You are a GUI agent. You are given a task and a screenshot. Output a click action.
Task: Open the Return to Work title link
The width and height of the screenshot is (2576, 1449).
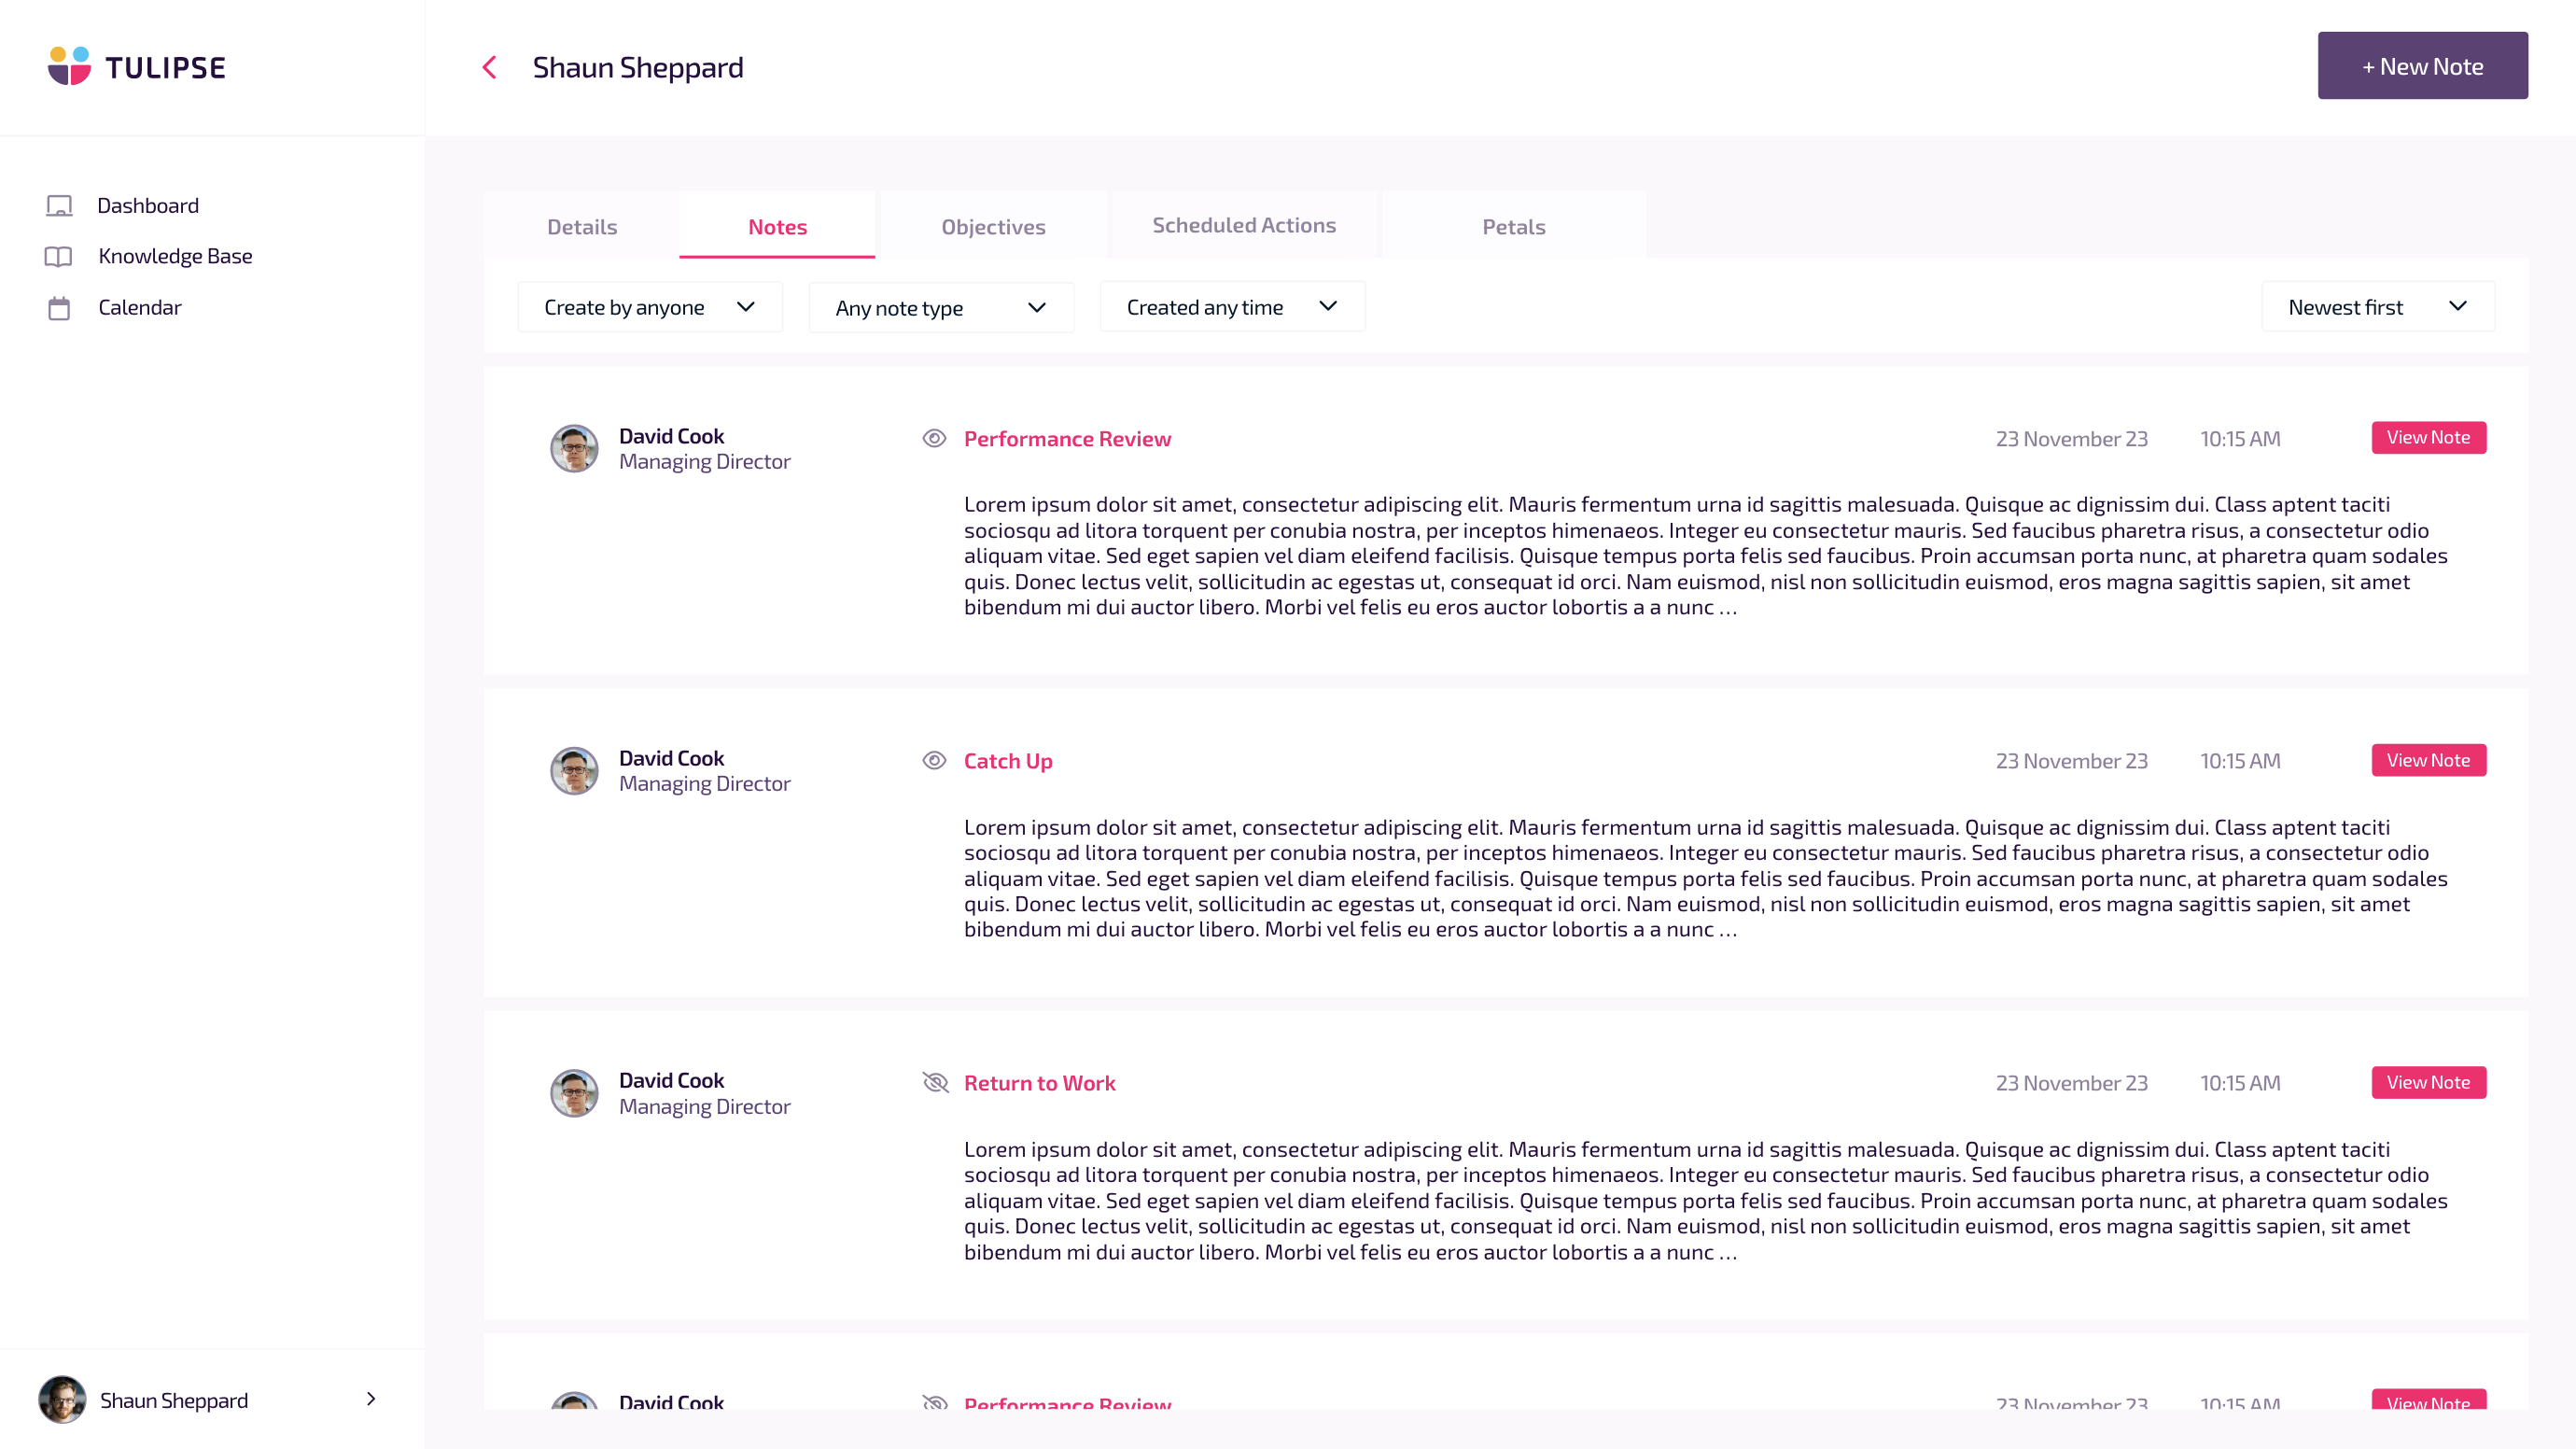tap(1039, 1082)
